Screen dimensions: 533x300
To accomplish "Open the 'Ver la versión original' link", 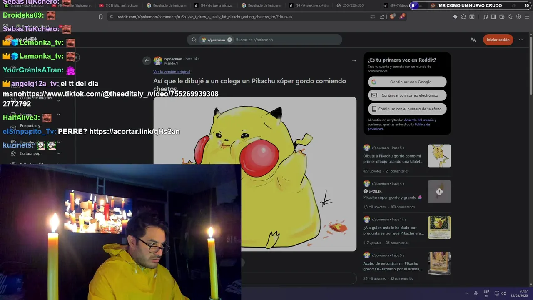I will click(172, 72).
